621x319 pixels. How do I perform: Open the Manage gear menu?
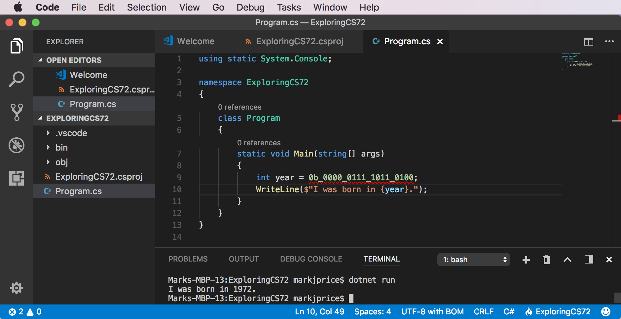pyautogui.click(x=17, y=288)
